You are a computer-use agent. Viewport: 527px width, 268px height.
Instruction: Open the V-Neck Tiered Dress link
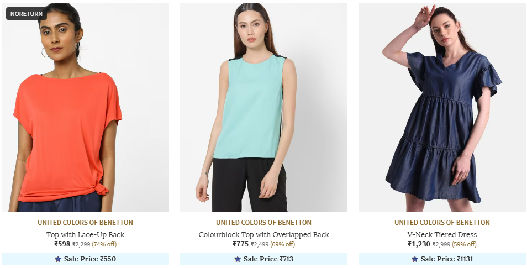(x=442, y=234)
